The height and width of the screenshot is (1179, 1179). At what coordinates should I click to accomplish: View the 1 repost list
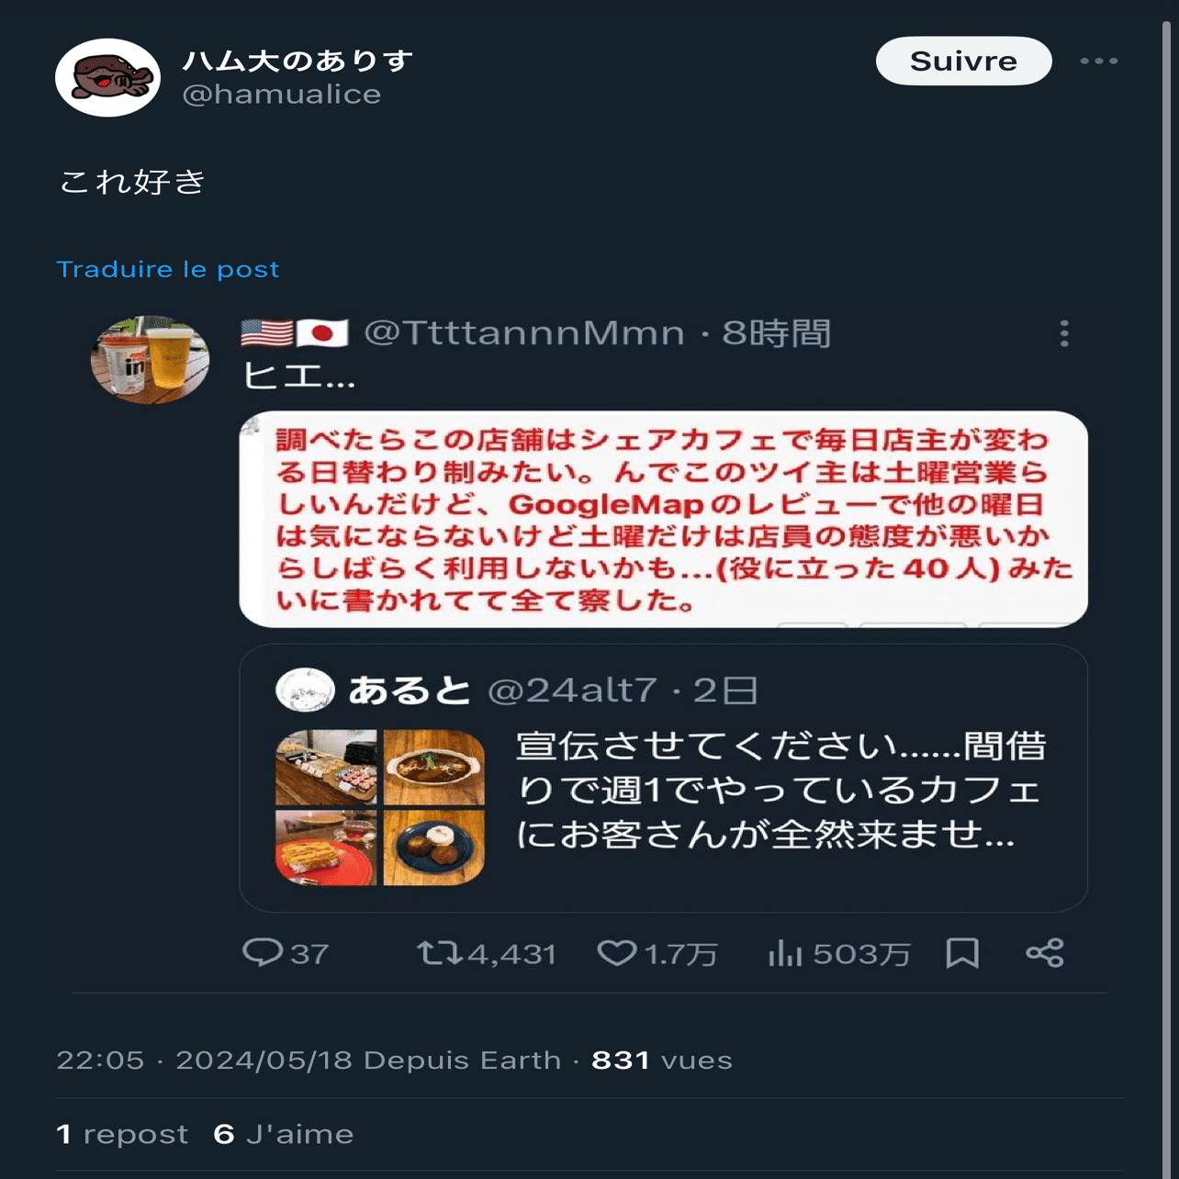pyautogui.click(x=122, y=1134)
